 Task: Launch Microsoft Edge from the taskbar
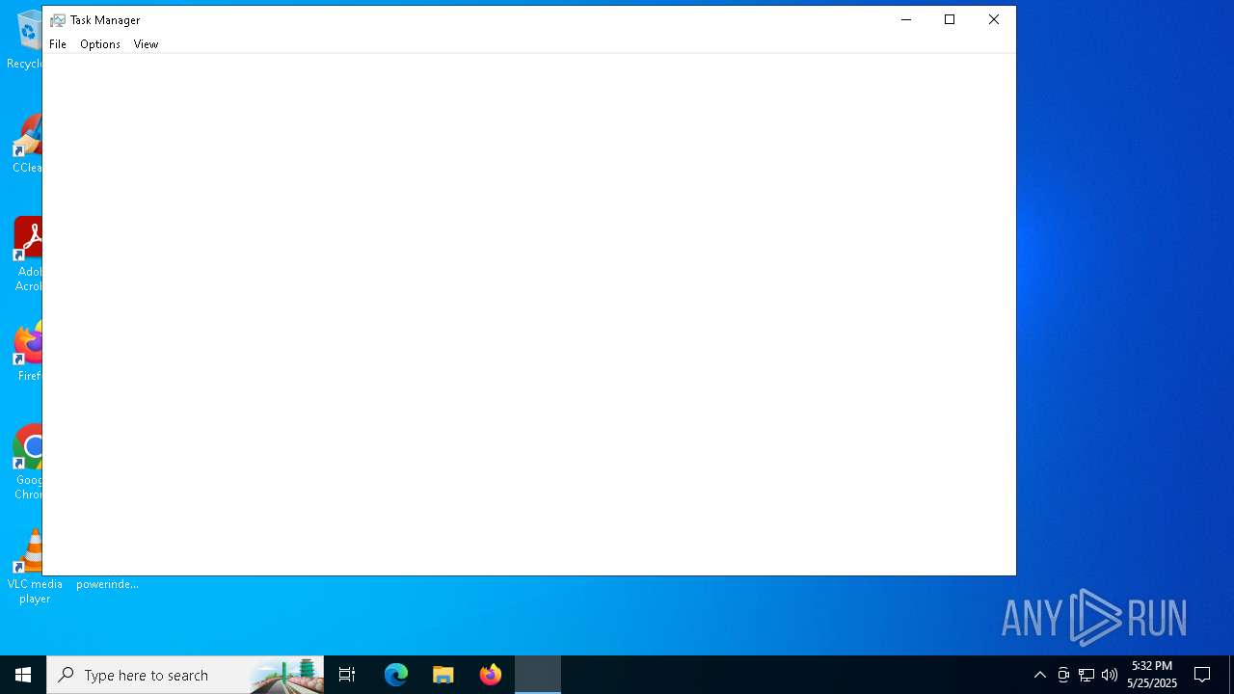pyautogui.click(x=396, y=675)
